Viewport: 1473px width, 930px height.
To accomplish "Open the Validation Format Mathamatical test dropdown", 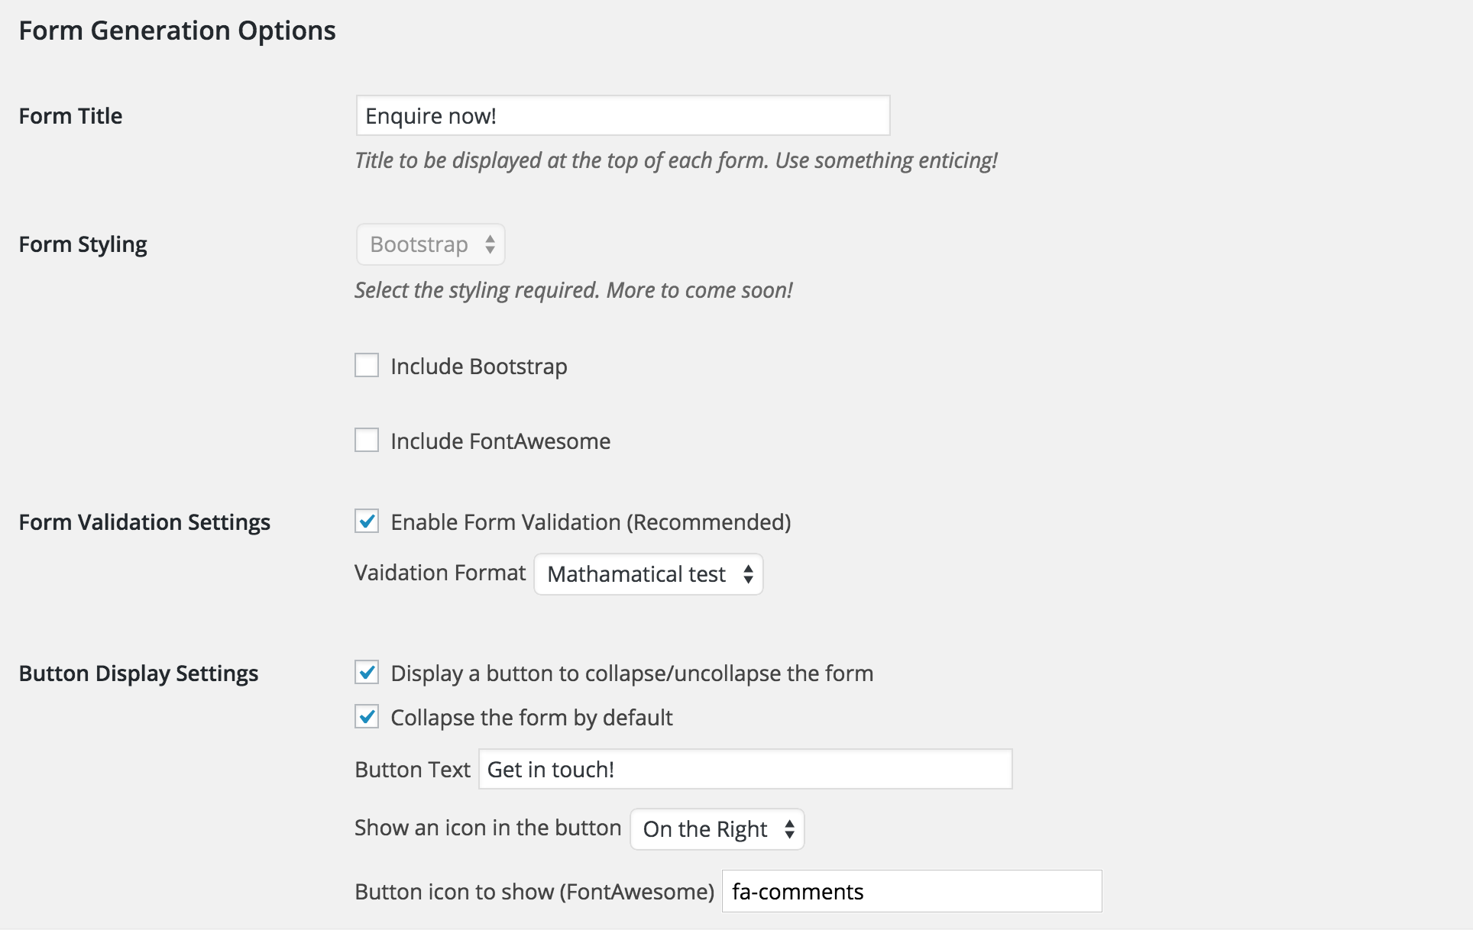I will [x=649, y=574].
